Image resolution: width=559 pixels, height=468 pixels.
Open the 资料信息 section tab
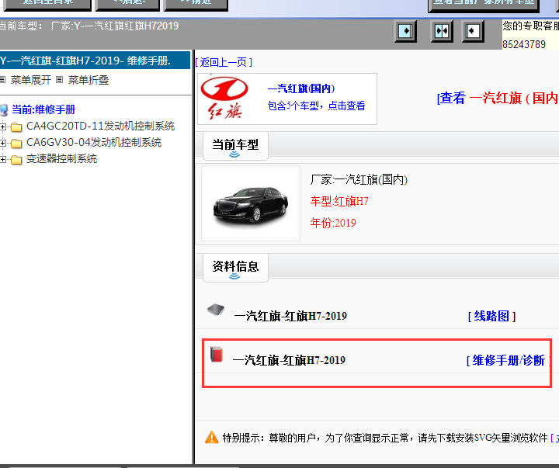pos(235,268)
